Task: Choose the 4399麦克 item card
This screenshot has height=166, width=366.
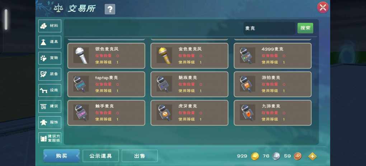Action: tap(272, 56)
